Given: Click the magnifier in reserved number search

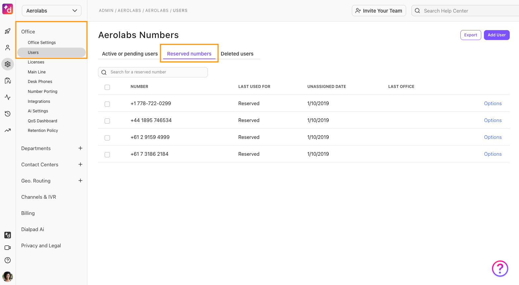Looking at the screenshot, I should pyautogui.click(x=104, y=72).
